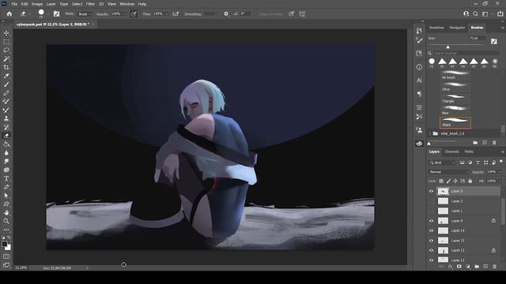Open the Kind filter dropdown
The image size is (506, 284).
[443, 163]
